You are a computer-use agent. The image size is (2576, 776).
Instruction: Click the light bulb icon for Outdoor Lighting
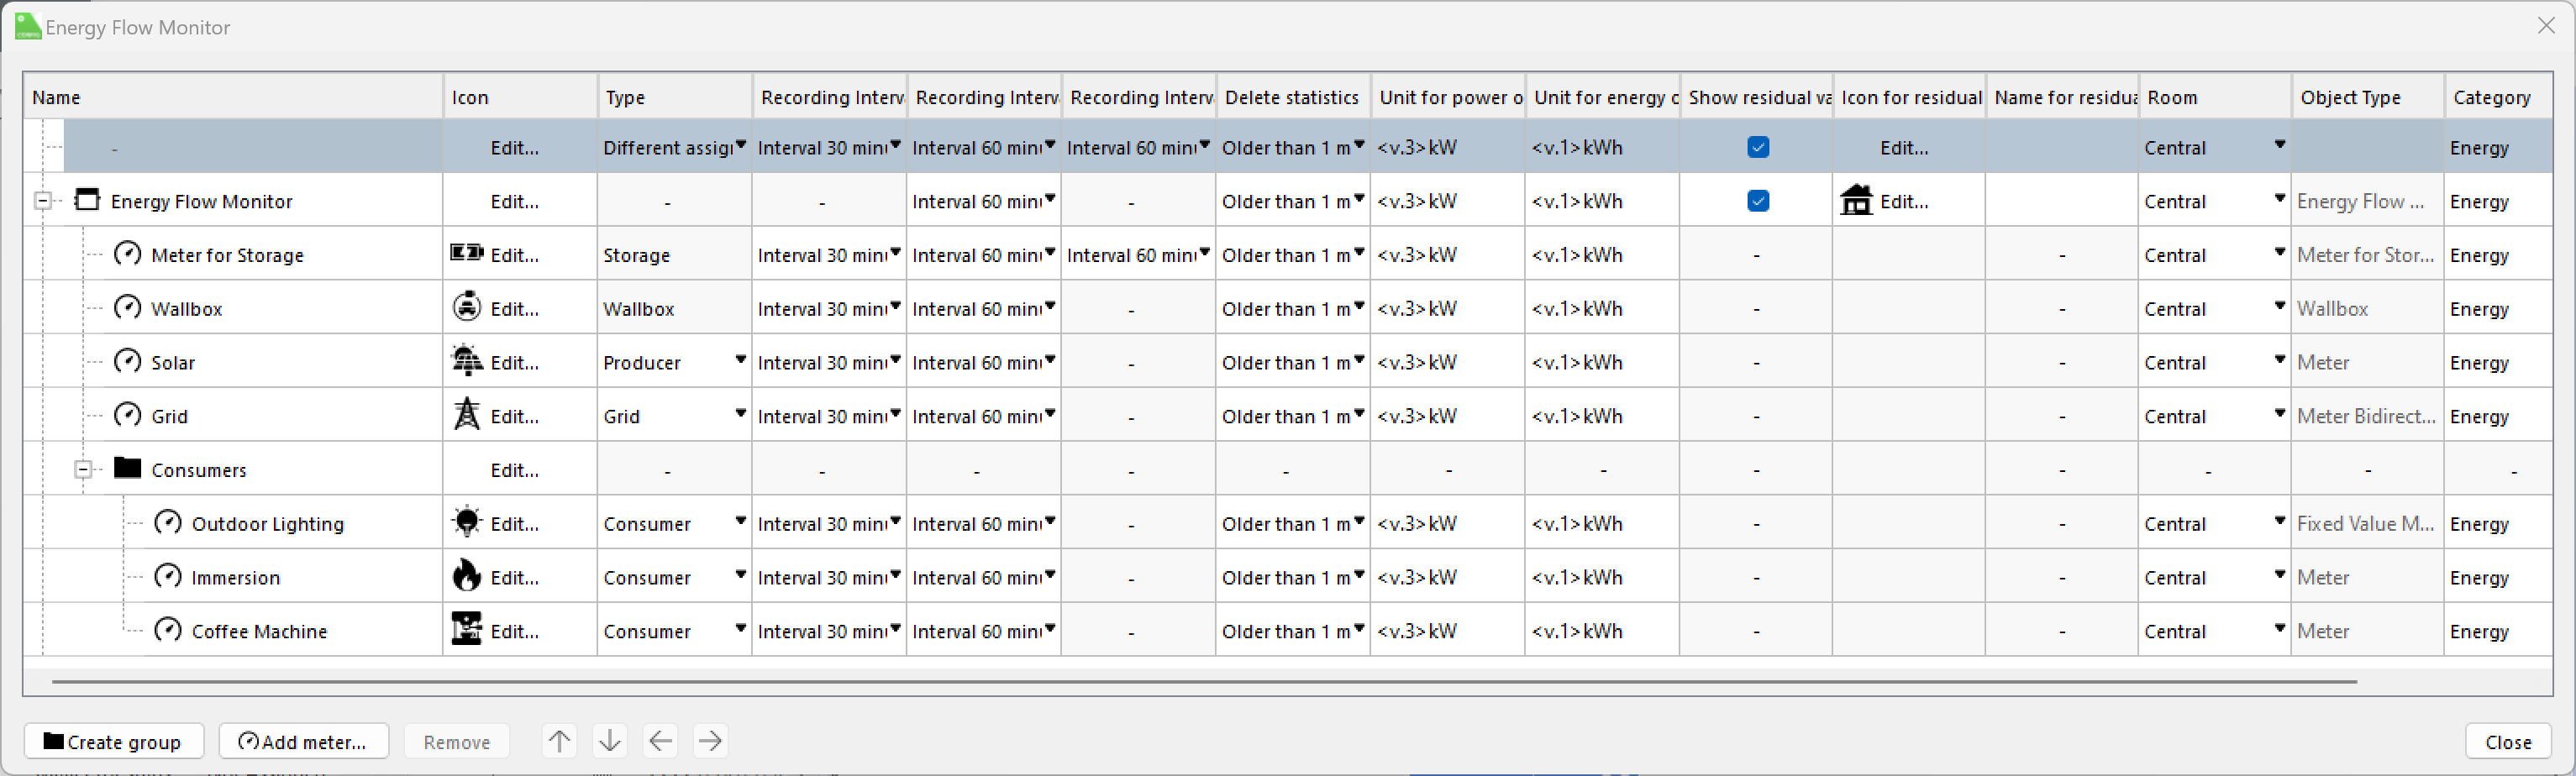pyautogui.click(x=466, y=522)
